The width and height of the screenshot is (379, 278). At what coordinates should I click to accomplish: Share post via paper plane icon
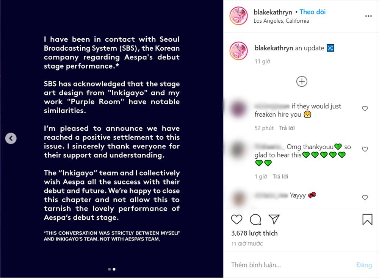(274, 219)
